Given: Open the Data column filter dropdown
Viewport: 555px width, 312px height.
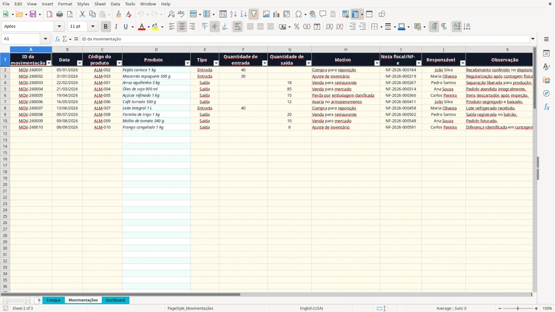Looking at the screenshot, I should (x=80, y=63).
